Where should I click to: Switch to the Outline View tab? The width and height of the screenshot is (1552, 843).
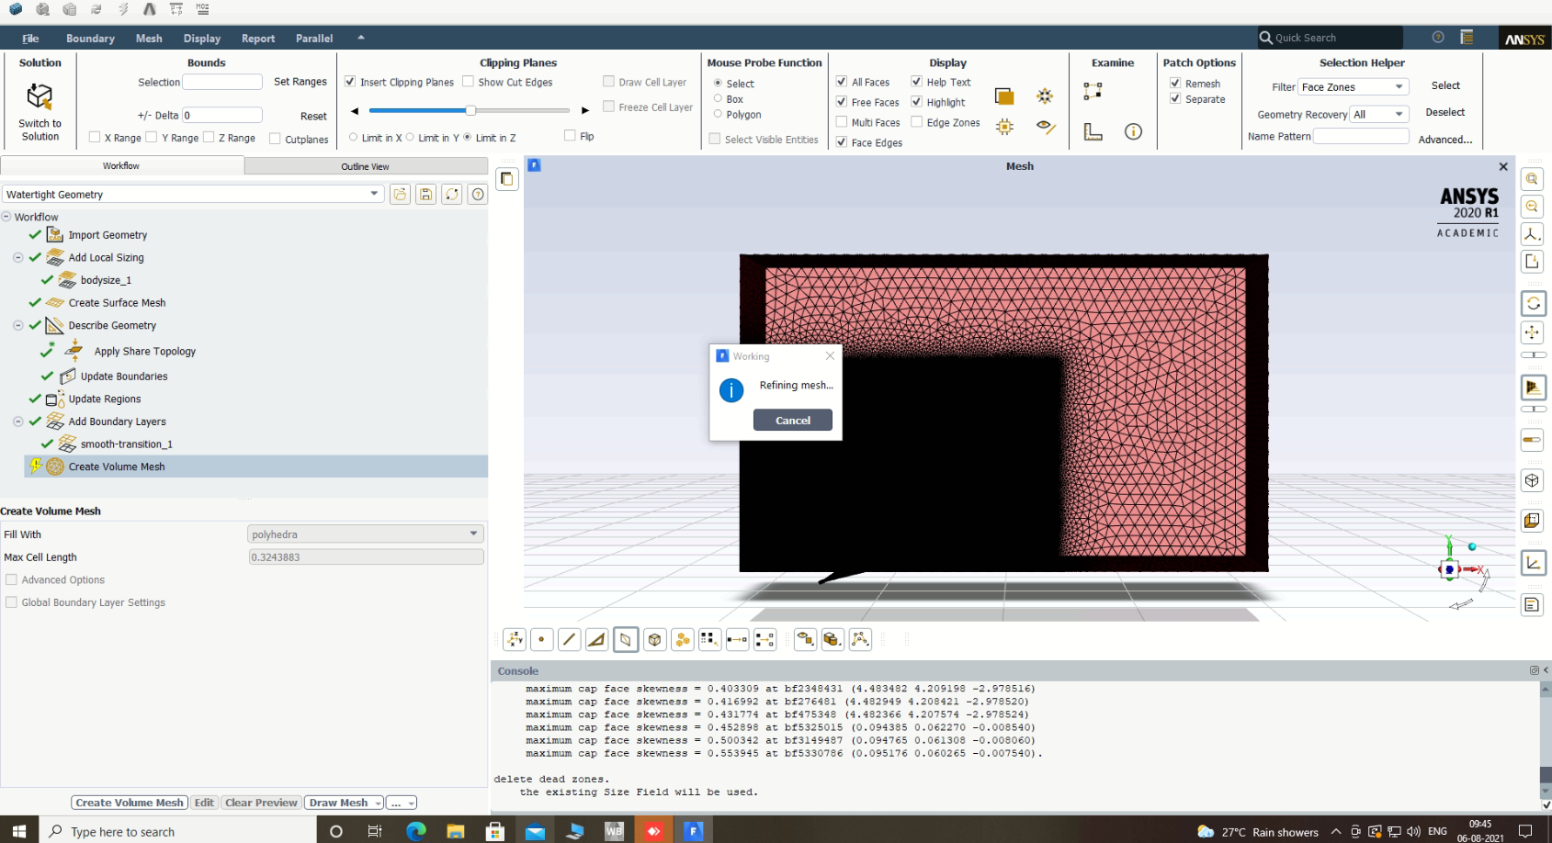[x=365, y=166]
